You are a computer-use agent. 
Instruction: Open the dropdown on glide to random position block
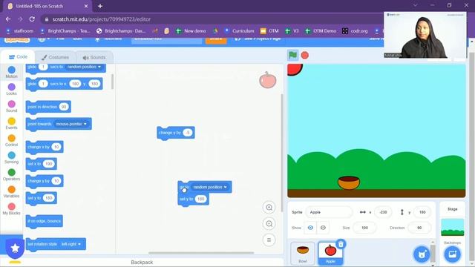[84, 67]
